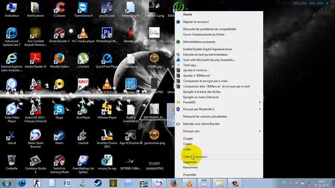Open the Steam taskbar icon
Screen dimensions: 335x188
click(x=98, y=183)
